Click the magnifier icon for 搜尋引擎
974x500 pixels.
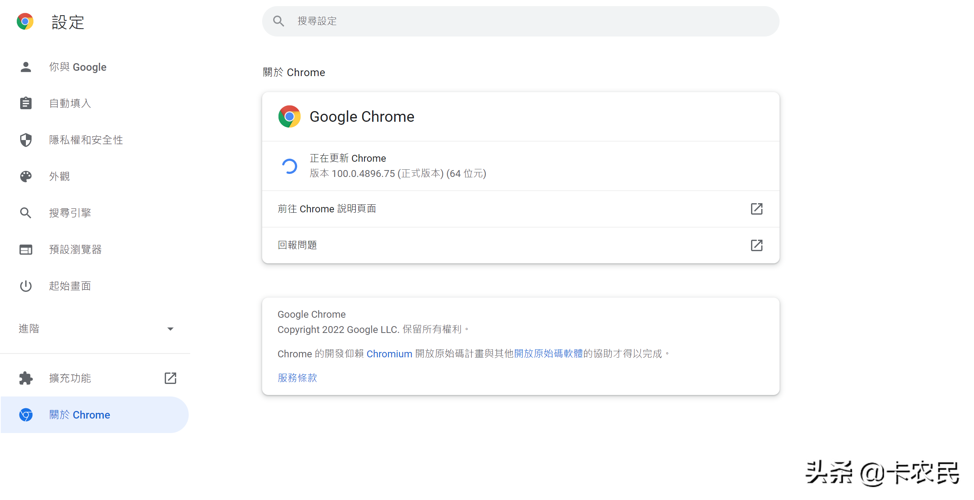(x=26, y=213)
